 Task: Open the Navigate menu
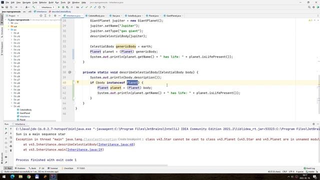26,2
